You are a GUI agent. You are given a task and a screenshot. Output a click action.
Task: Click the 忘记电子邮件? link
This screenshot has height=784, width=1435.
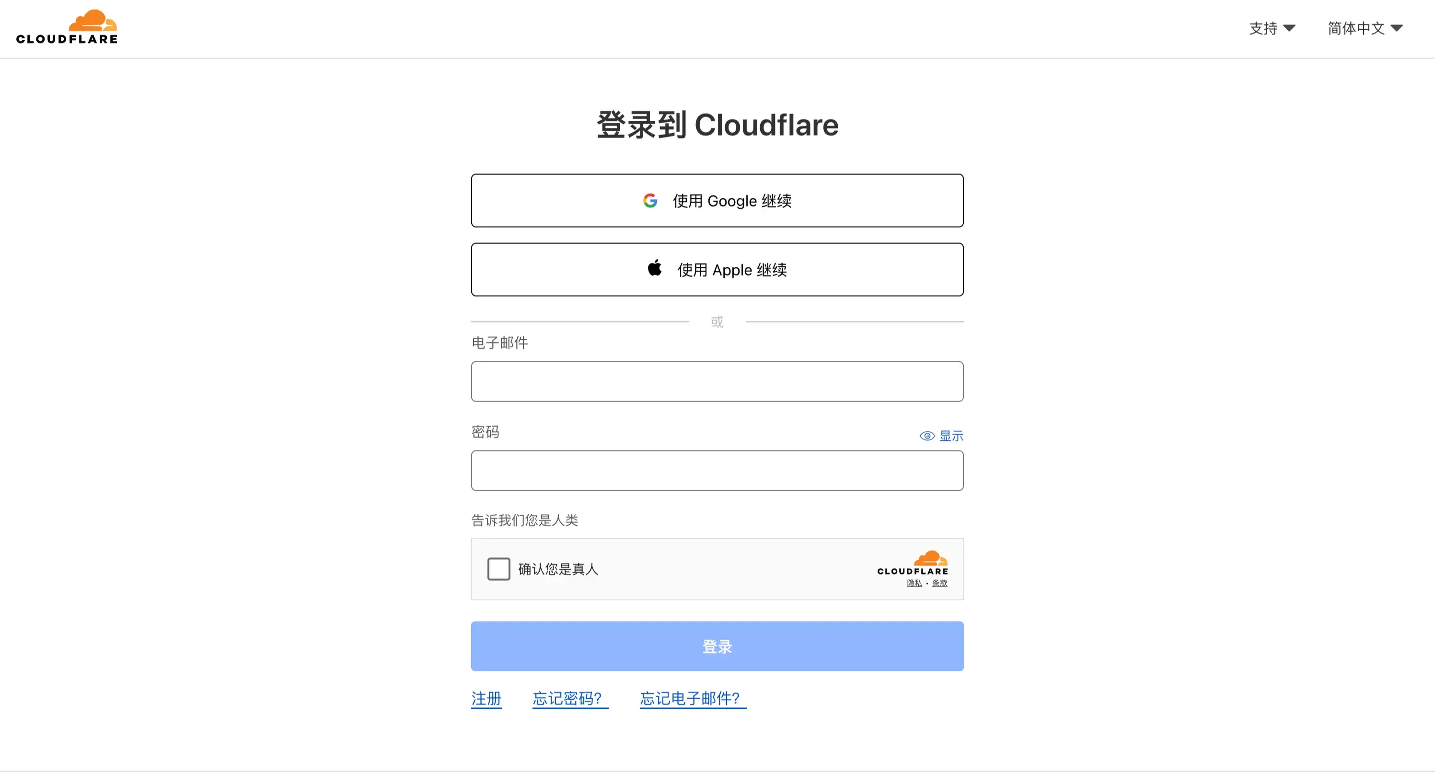pyautogui.click(x=690, y=698)
